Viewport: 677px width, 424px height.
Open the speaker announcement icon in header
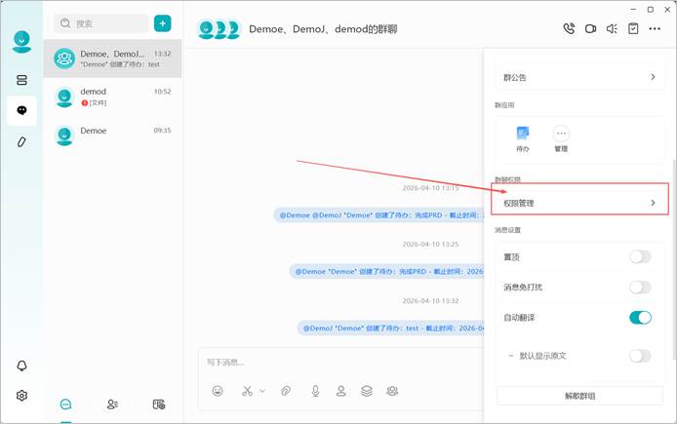click(612, 29)
